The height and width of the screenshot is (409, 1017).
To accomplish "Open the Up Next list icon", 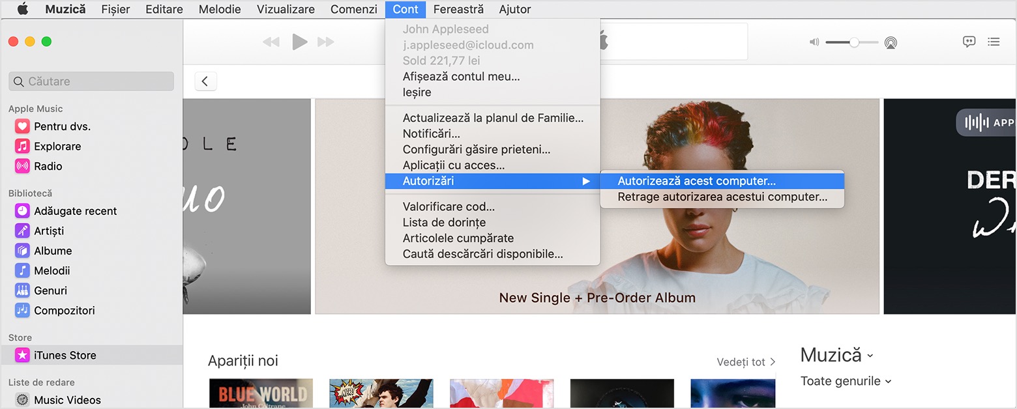I will (x=994, y=42).
